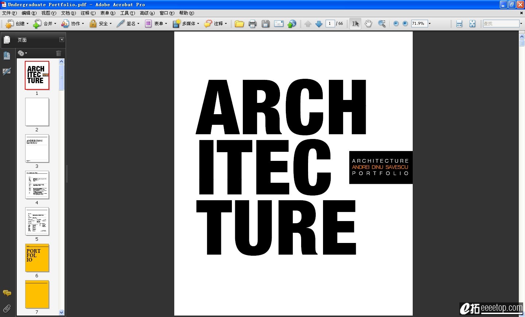Select page 3 ANDREI DINU SAVESCU thumbnail

click(x=37, y=148)
